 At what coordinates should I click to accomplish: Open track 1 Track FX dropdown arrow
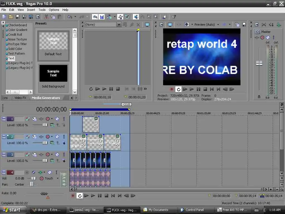[x=52, y=119]
